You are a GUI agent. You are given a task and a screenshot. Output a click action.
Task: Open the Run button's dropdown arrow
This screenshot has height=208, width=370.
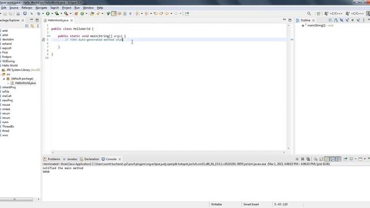click(52, 14)
